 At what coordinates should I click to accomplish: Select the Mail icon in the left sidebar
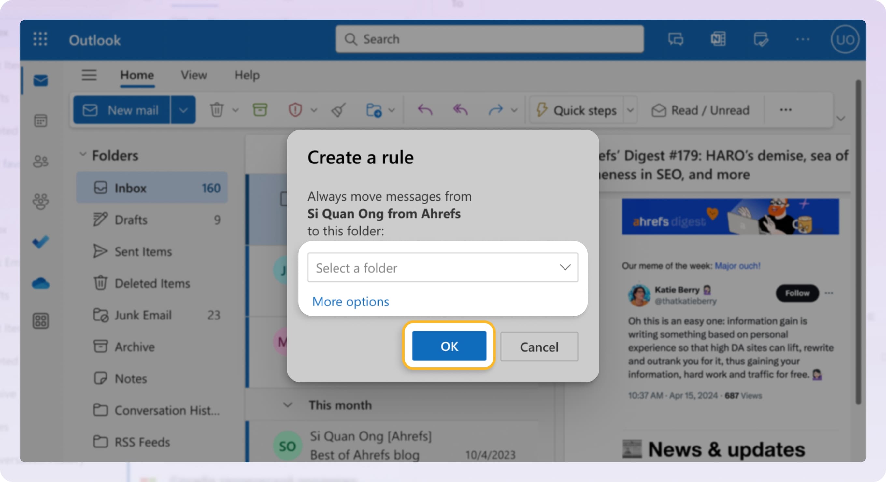41,80
